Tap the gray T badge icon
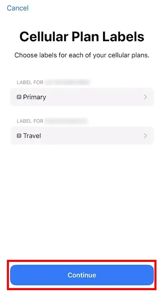The width and height of the screenshot is (163, 302). tap(19, 136)
